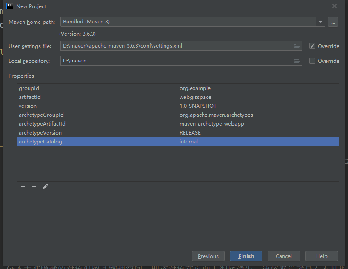Viewport: 348px width, 269px height.
Task: Click the Version: 3.6.3 label
Action: pyautogui.click(x=77, y=34)
